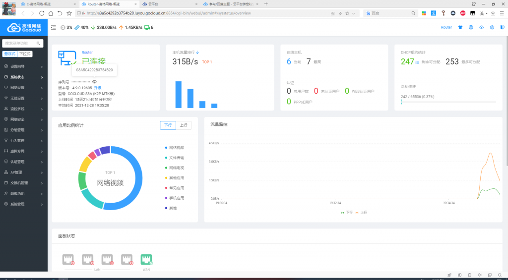Viewport: 508px width, 280px height.
Task: Open address bar bookmark dropdown arrow
Action: point(353,13)
